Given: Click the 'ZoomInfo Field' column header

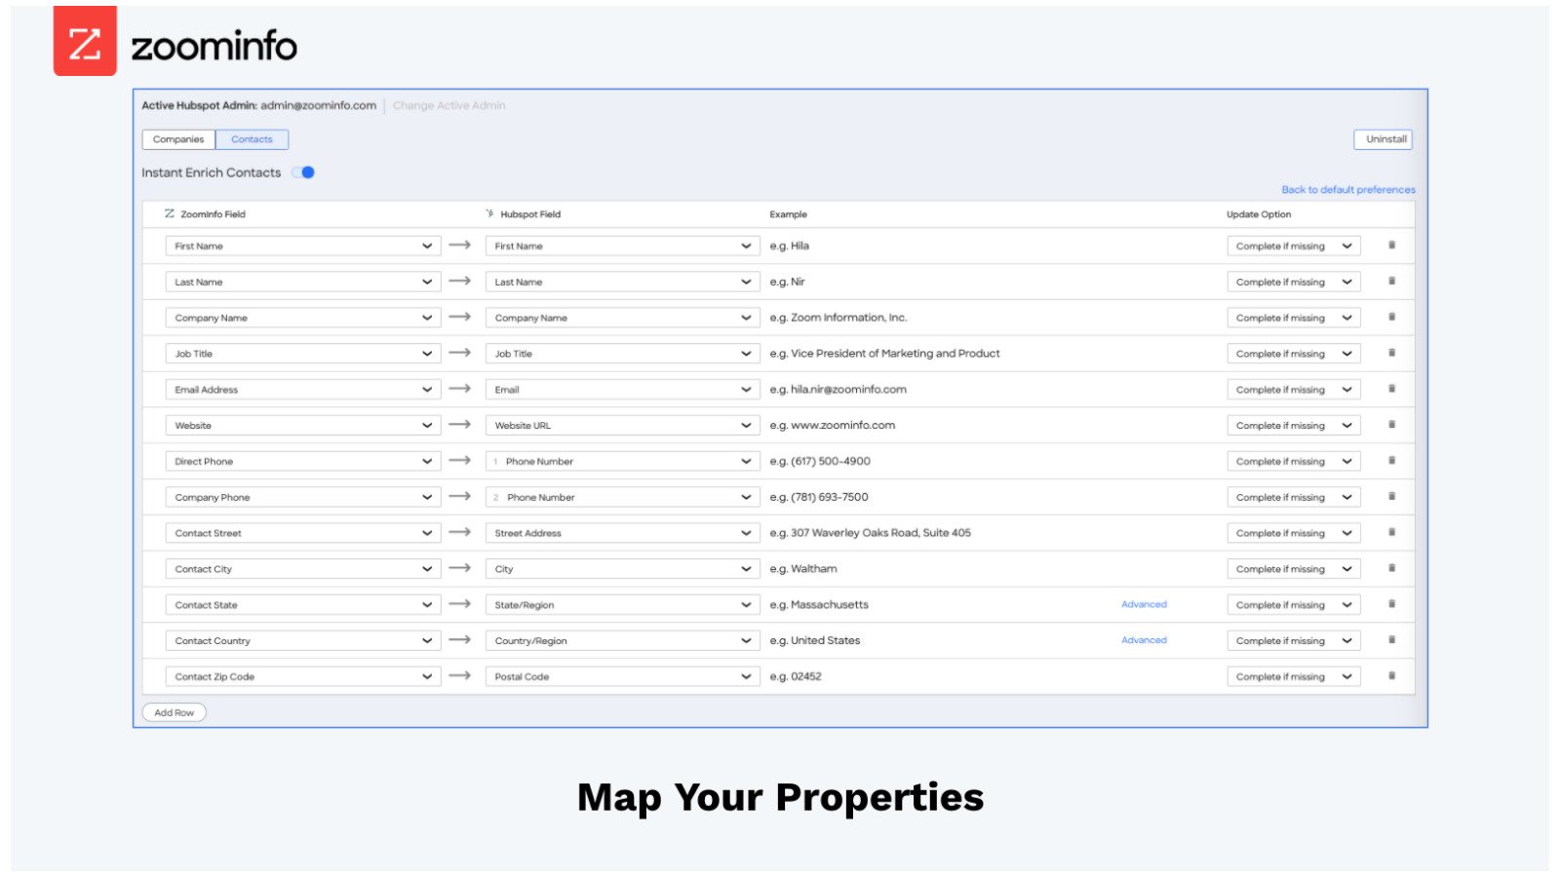Looking at the screenshot, I should (x=213, y=214).
